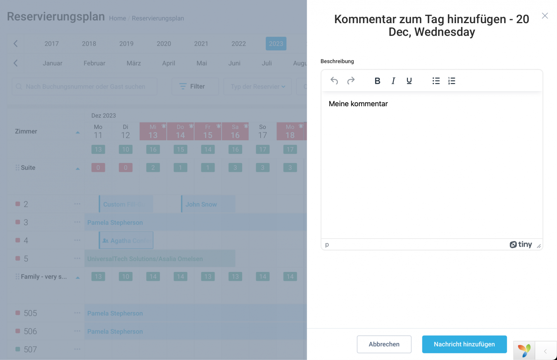Image resolution: width=557 pixels, height=360 pixels.
Task: Open Pamela Stepherson booking in room 505
Action: pos(196,313)
